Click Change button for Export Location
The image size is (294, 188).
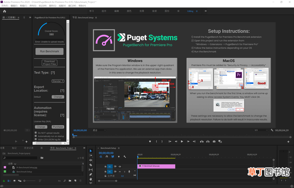point(58,97)
